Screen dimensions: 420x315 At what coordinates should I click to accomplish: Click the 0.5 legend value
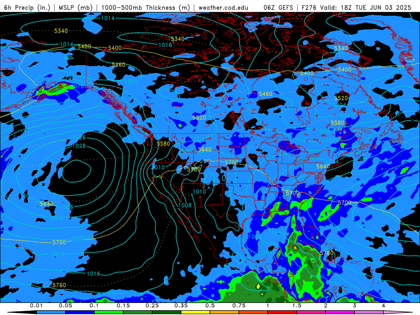click(x=210, y=306)
